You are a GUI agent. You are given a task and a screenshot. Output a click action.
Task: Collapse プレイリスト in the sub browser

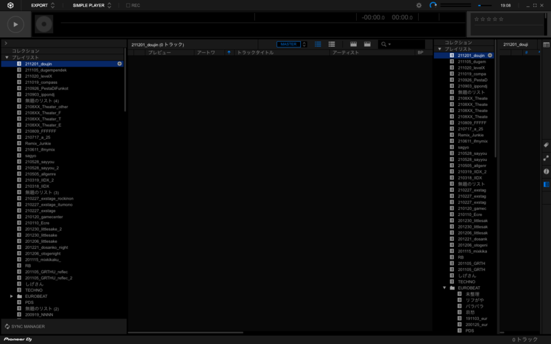439,49
